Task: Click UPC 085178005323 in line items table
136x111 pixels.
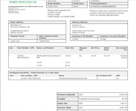Action: coord(23,58)
